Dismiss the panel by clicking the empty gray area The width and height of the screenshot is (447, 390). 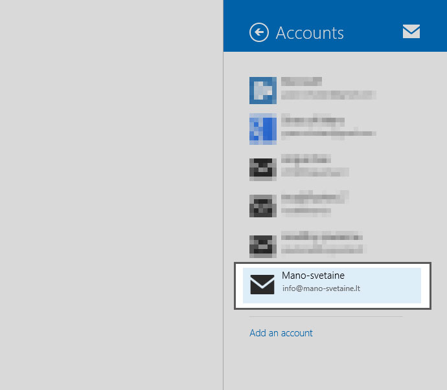(x=110, y=194)
